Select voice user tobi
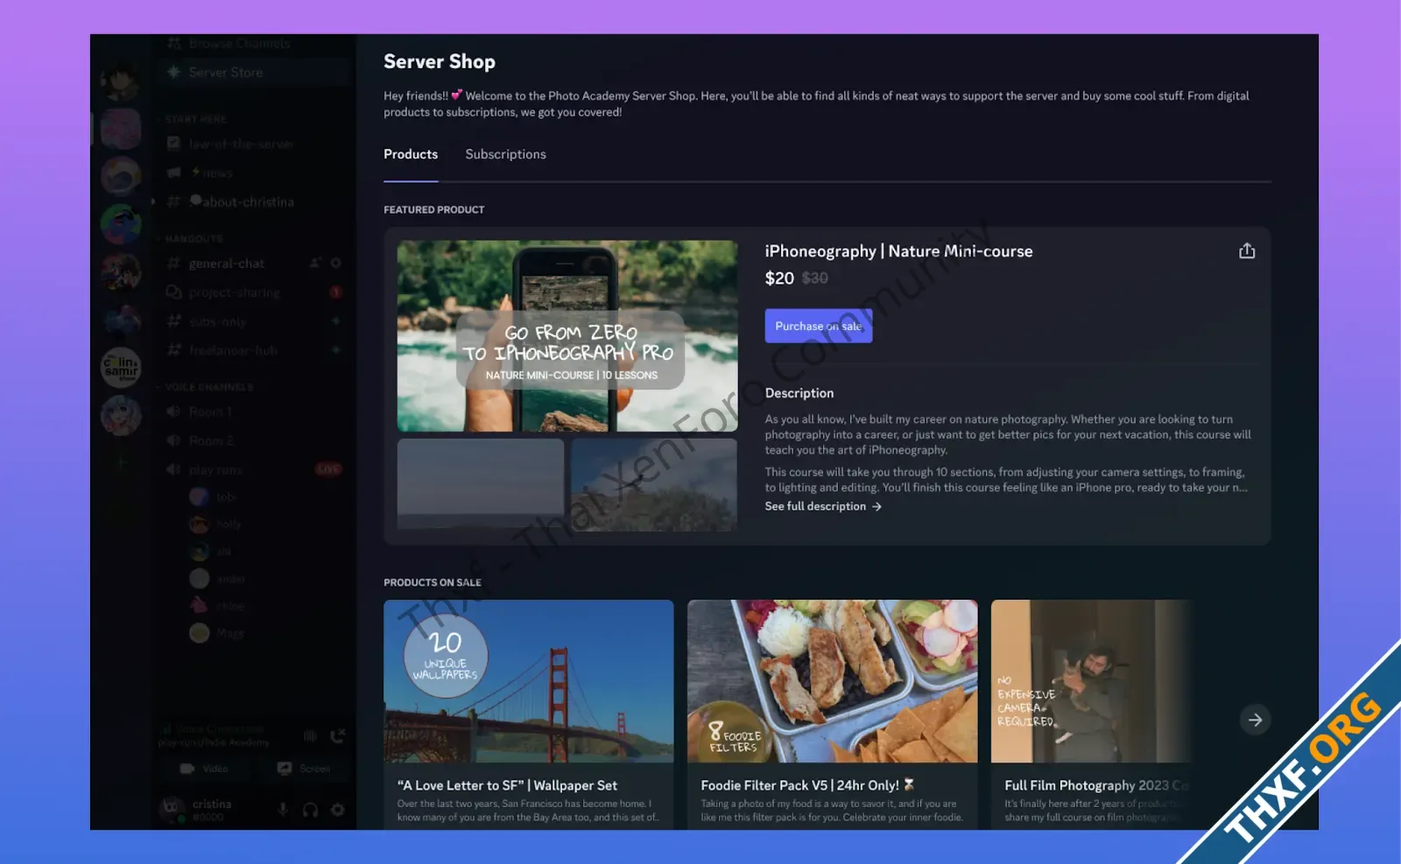 pyautogui.click(x=214, y=497)
